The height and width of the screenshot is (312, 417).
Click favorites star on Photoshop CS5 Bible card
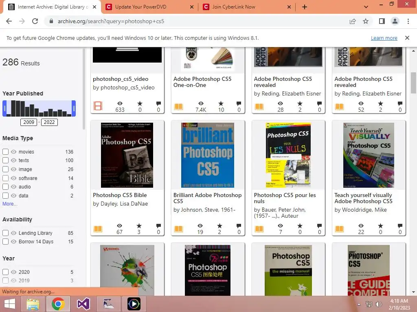click(x=139, y=226)
